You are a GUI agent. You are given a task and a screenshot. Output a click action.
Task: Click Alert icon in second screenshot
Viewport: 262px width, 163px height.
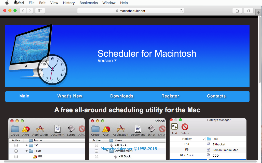(106, 131)
